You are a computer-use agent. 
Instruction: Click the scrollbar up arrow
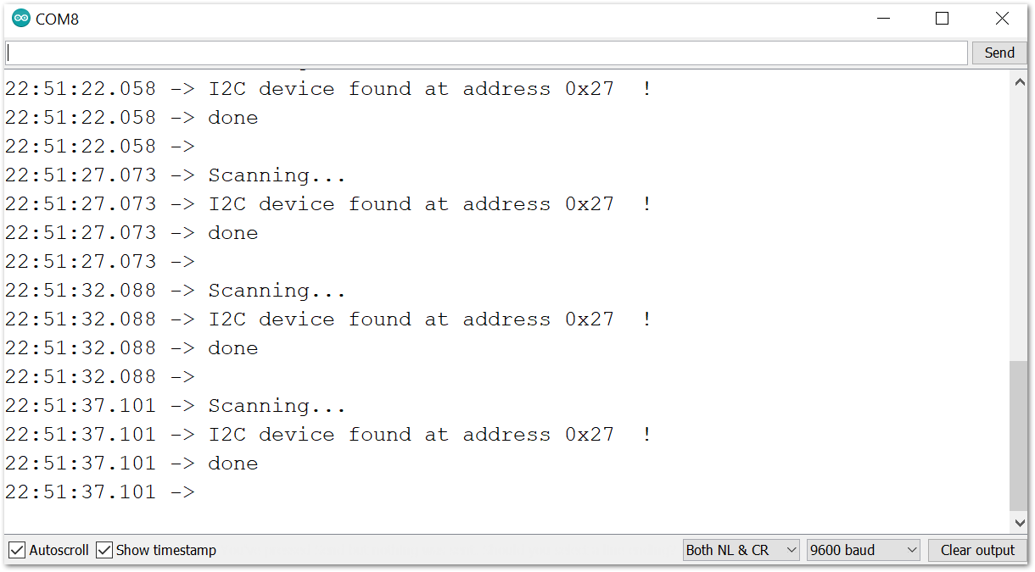1019,82
